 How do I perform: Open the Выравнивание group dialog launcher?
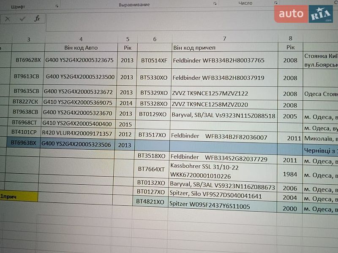tap(215, 3)
